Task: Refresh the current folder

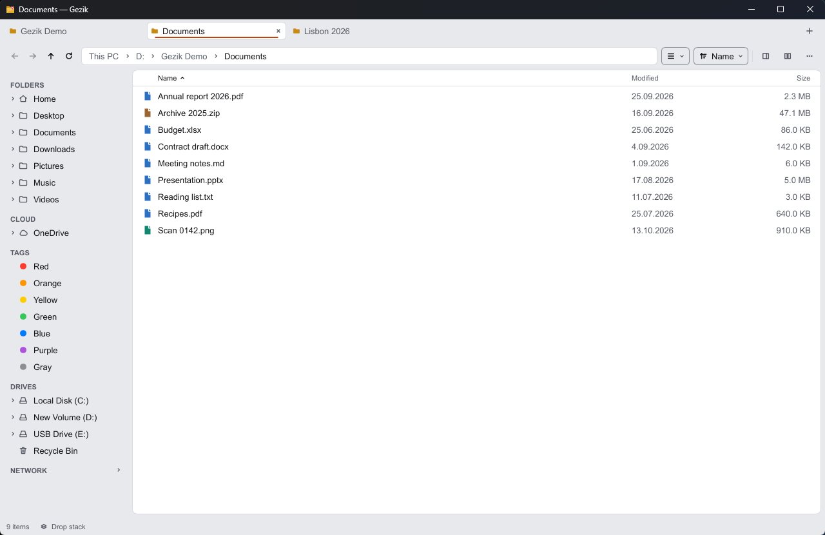Action: pos(69,56)
